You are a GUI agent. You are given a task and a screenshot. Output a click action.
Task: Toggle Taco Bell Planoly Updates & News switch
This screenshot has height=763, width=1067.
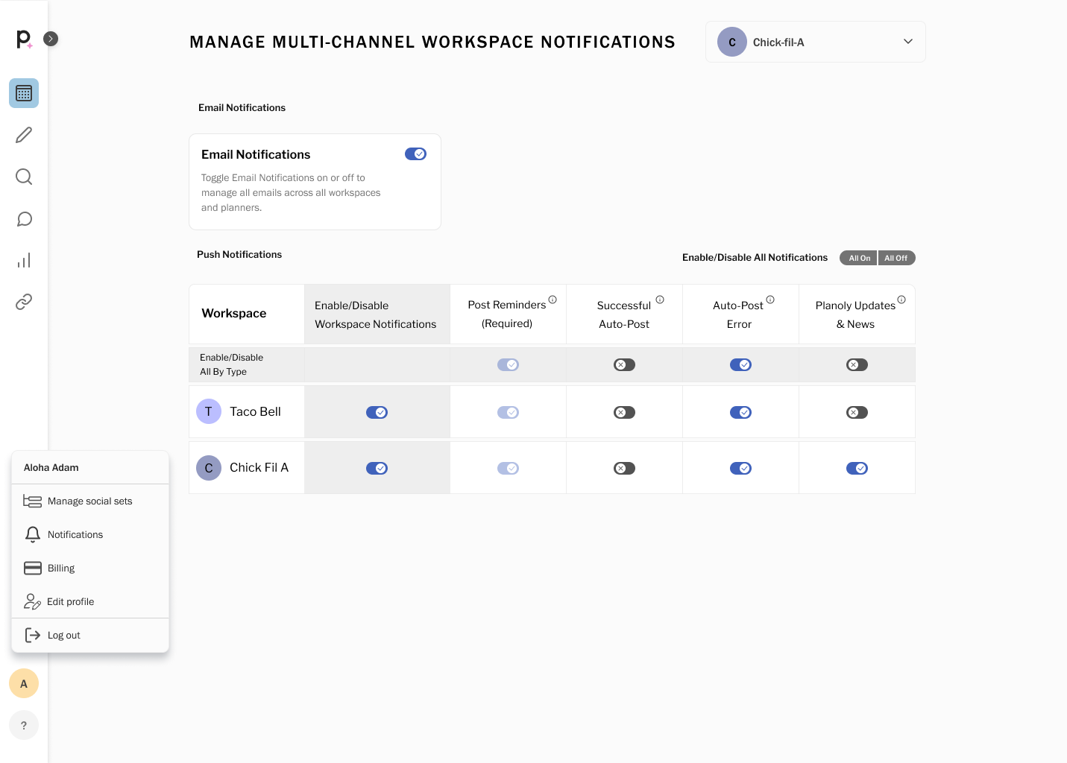click(x=857, y=412)
